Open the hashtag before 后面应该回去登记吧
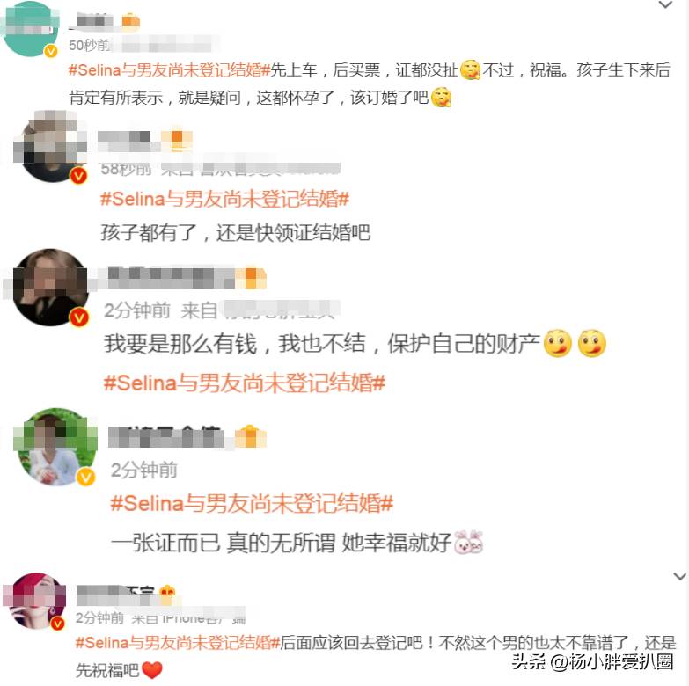 coord(178,643)
